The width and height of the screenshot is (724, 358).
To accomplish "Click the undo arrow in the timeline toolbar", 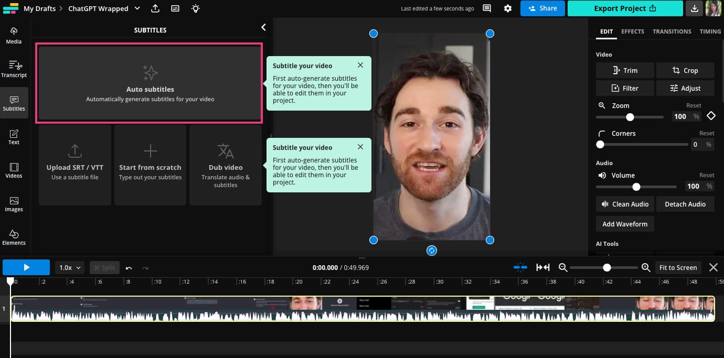I will pos(129,267).
